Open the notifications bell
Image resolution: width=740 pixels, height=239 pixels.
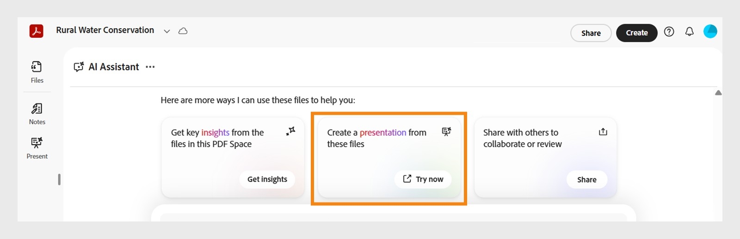(x=689, y=31)
